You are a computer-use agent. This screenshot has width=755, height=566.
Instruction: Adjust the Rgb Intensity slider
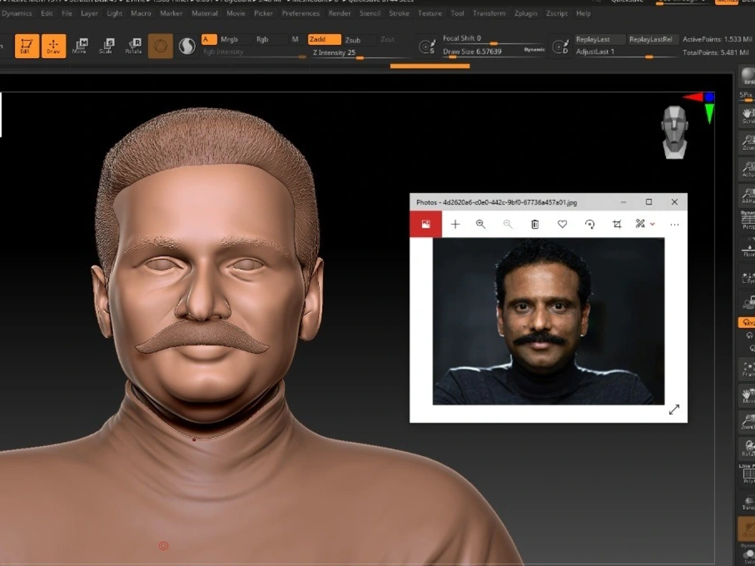tap(254, 52)
